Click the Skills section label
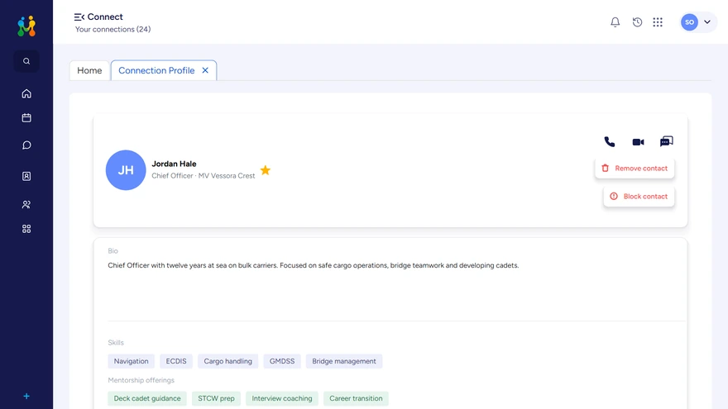This screenshot has width=728, height=409. pyautogui.click(x=116, y=343)
